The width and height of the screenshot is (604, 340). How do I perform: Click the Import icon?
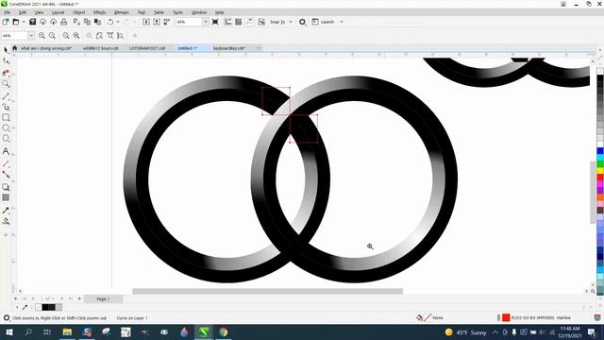click(x=146, y=22)
